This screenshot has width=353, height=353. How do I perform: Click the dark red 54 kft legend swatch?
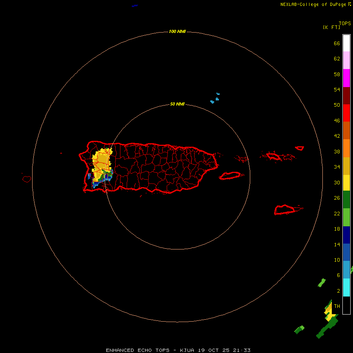[346, 96]
